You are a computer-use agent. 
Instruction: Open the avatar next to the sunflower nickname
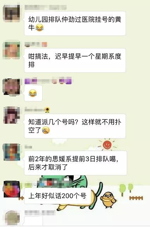click(x=12, y=115)
